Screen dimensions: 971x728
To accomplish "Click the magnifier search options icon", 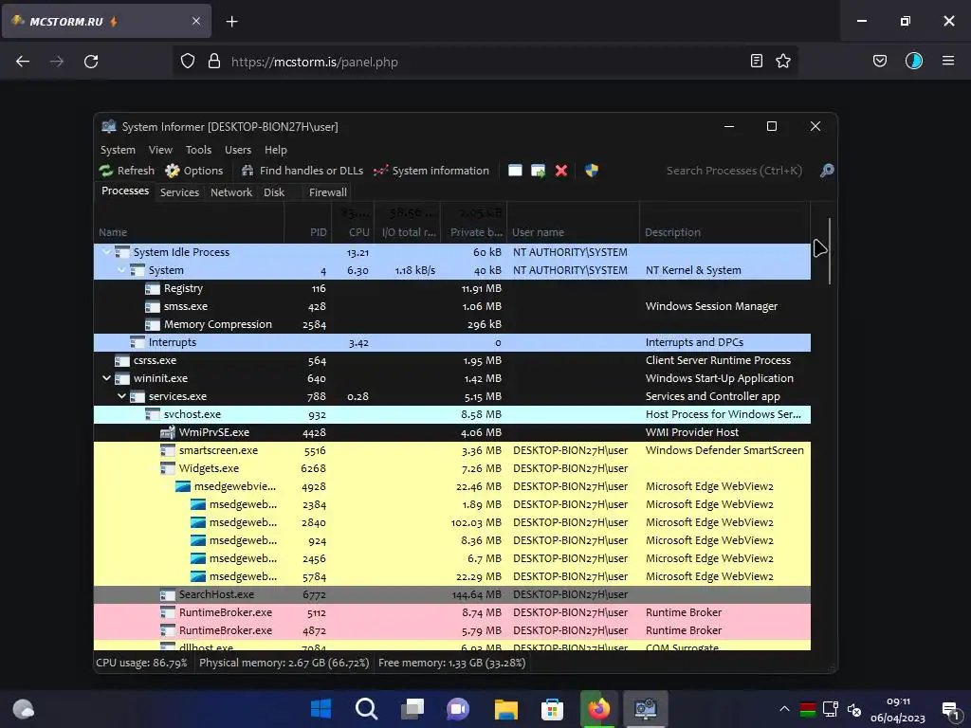I will (827, 171).
